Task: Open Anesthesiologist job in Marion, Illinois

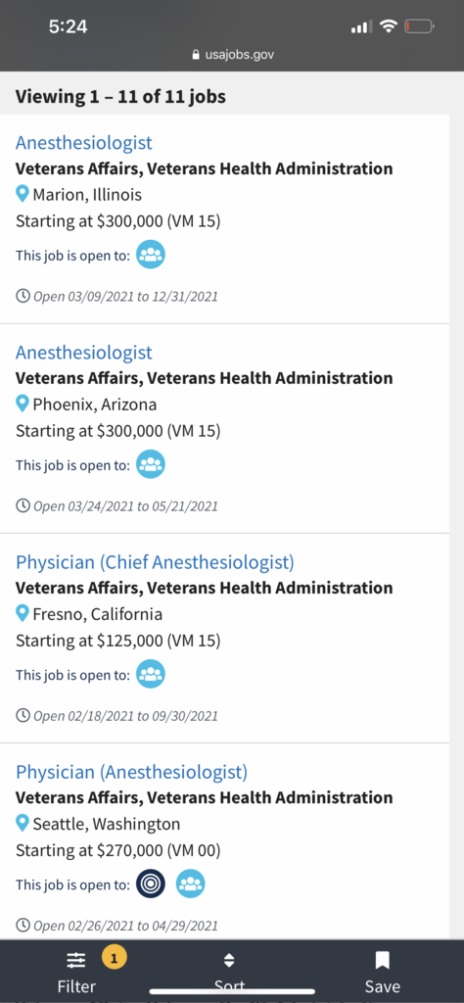Action: click(x=84, y=143)
